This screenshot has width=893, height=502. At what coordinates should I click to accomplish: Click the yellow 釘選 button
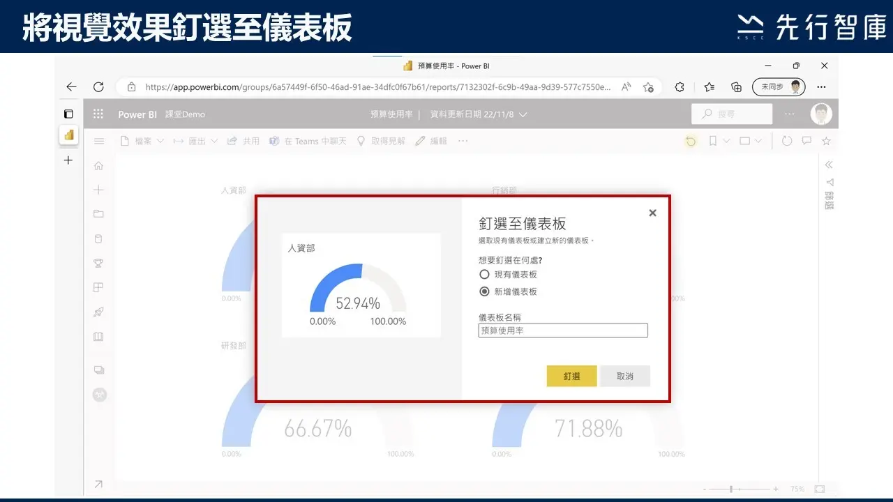(571, 376)
